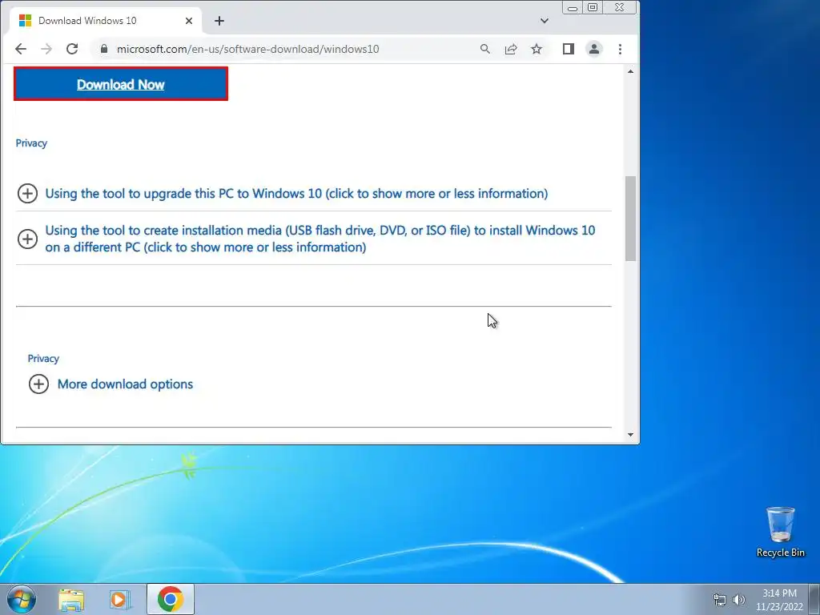
Task: Open the Windows Start menu orb
Action: pyautogui.click(x=22, y=599)
